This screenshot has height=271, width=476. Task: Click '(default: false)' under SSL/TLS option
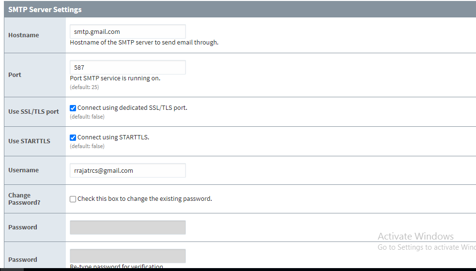87,117
